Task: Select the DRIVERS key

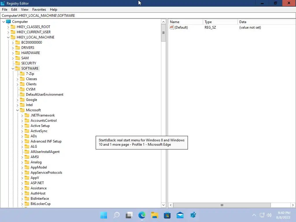Action: tap(27, 48)
